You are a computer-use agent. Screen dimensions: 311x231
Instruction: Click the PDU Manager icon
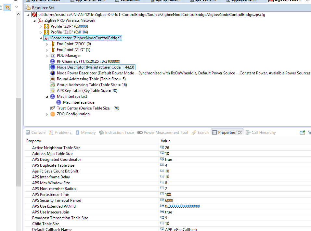53,56
